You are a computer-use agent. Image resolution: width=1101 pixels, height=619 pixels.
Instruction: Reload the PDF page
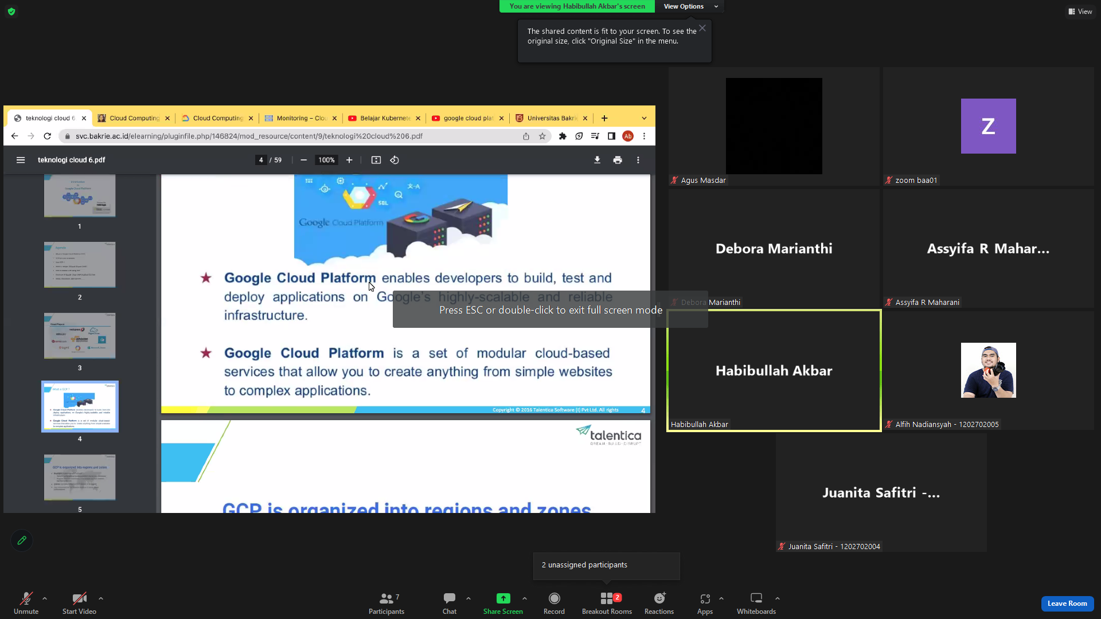click(x=48, y=136)
